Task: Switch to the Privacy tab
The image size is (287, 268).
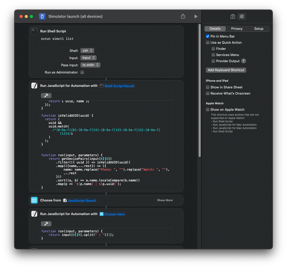Action: pyautogui.click(x=237, y=29)
